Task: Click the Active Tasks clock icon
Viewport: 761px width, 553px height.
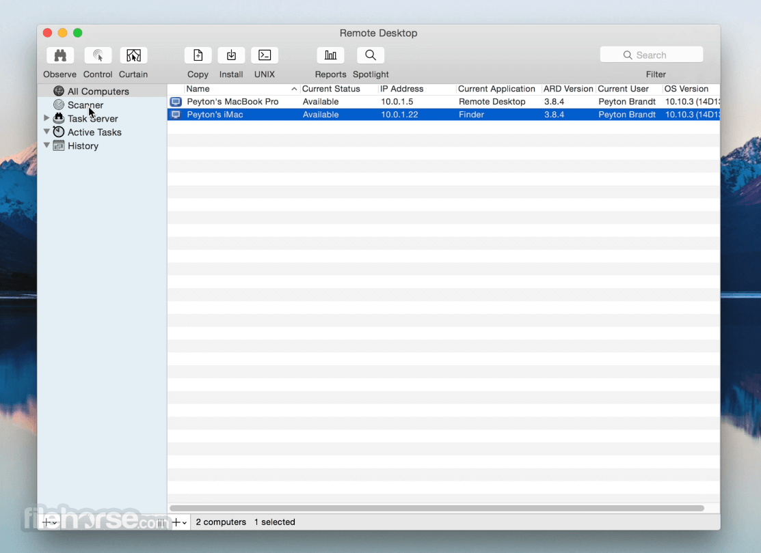Action: pos(59,132)
